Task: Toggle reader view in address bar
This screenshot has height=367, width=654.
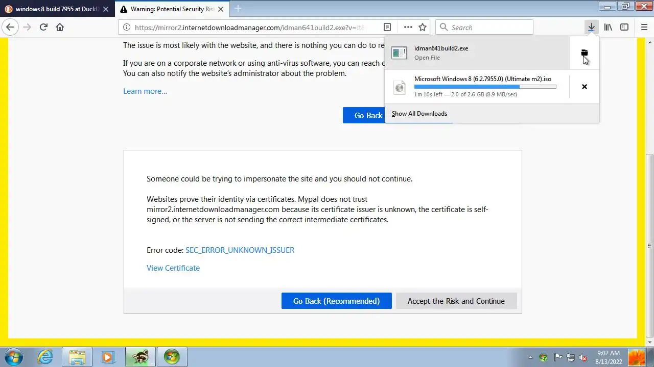Action: tap(387, 28)
